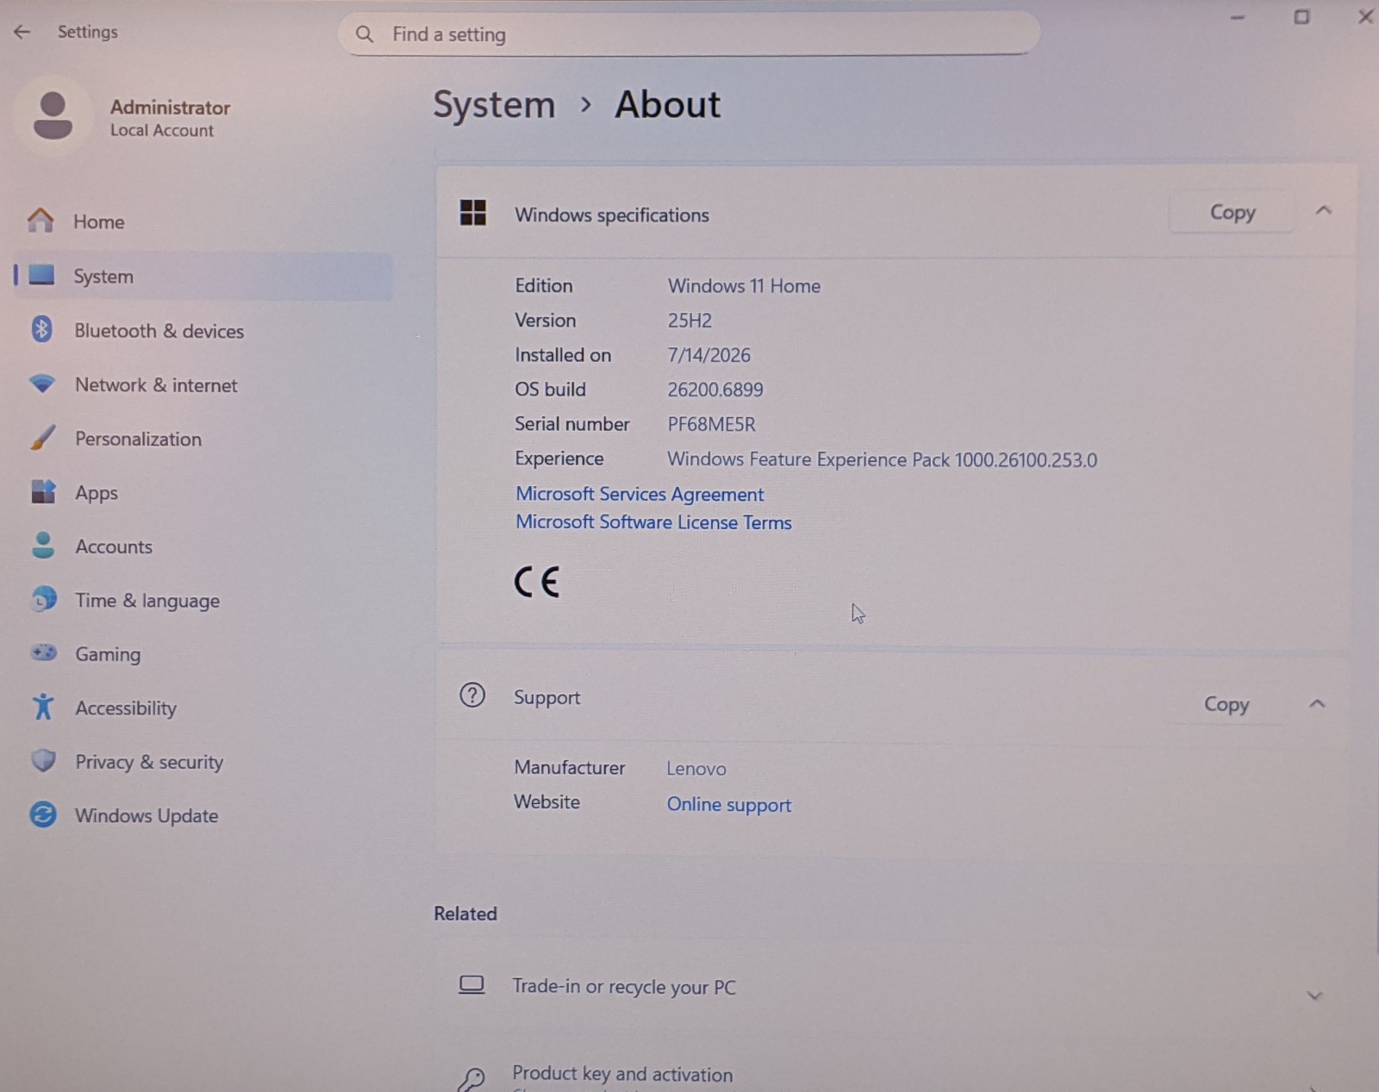Click the Bluetooth icon in sidebar

pyautogui.click(x=41, y=329)
